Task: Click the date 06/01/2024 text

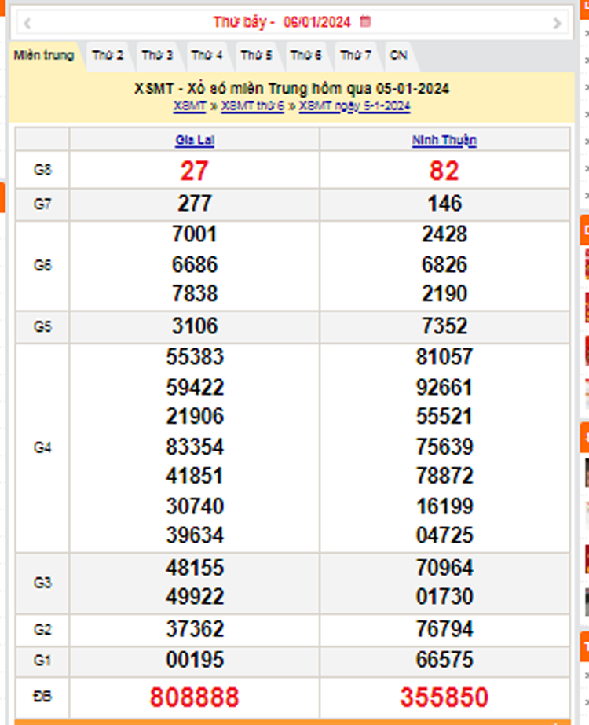Action: click(317, 22)
